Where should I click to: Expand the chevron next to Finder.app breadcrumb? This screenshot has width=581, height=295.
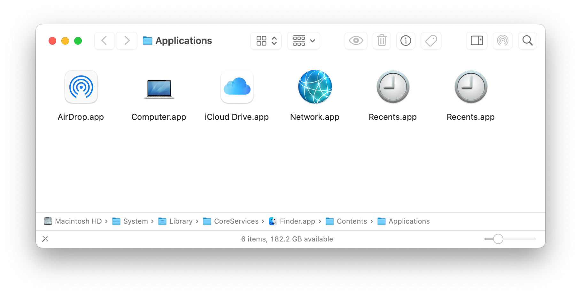(x=320, y=221)
